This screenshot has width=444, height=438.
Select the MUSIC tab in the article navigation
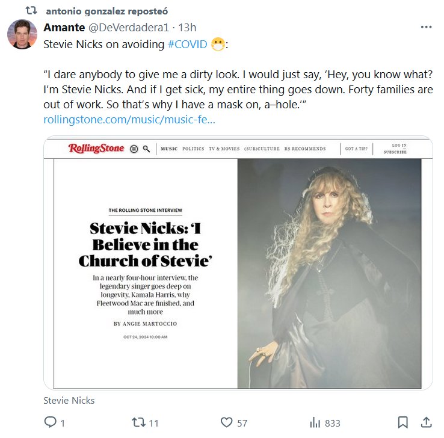169,149
